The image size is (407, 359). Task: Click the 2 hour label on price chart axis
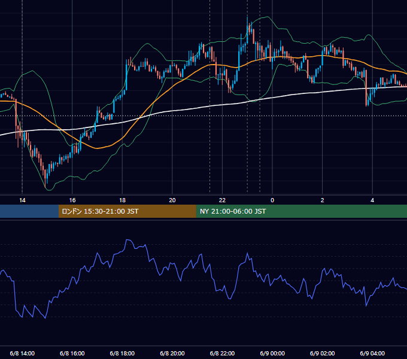323,200
